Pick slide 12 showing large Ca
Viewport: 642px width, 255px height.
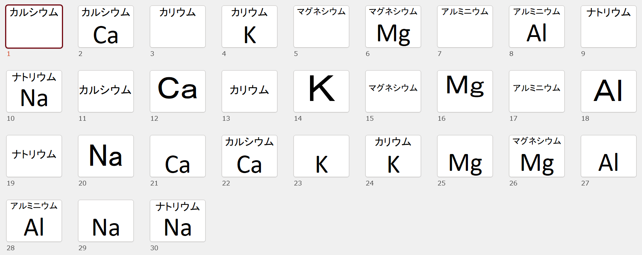click(178, 91)
